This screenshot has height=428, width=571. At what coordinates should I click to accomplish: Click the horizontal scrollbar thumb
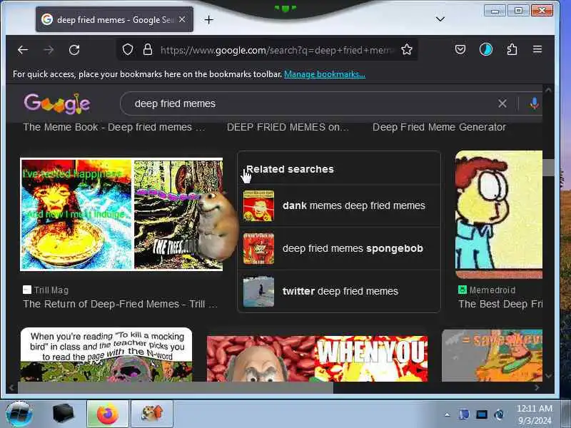click(175, 387)
